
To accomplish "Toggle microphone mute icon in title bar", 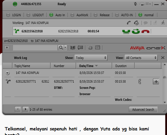I will (136, 4).
